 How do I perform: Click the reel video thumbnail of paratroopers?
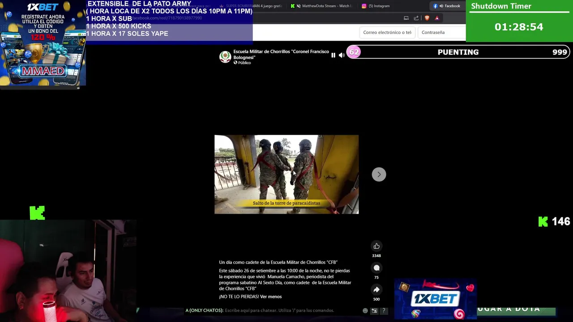coord(286,174)
